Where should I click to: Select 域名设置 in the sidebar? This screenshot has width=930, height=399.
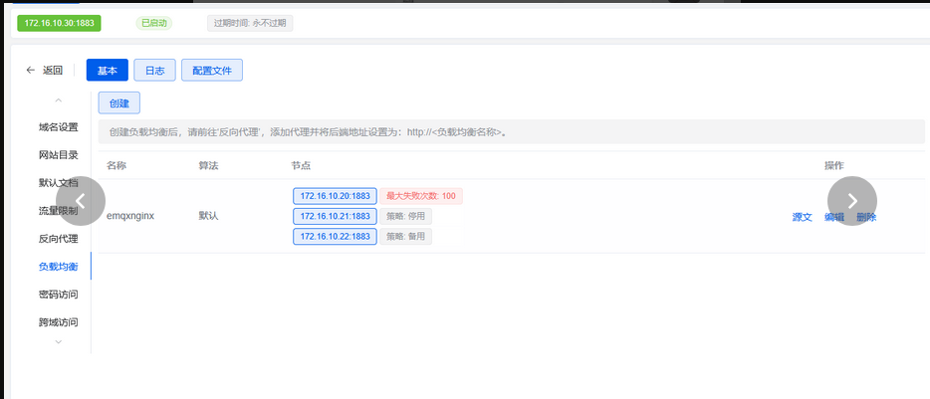click(x=58, y=127)
